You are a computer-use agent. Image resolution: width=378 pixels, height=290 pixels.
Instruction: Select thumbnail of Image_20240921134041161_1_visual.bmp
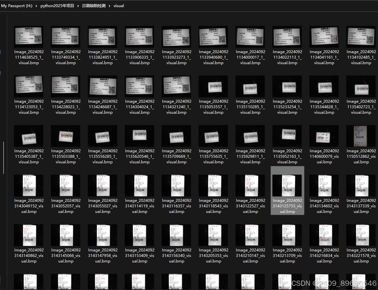[324, 37]
